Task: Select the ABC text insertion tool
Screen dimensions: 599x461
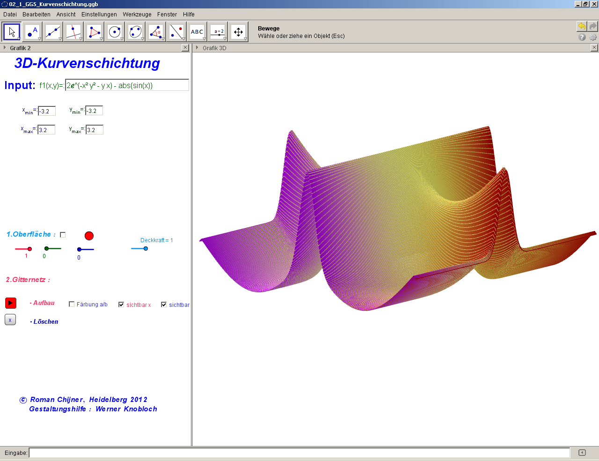Action: (197, 32)
